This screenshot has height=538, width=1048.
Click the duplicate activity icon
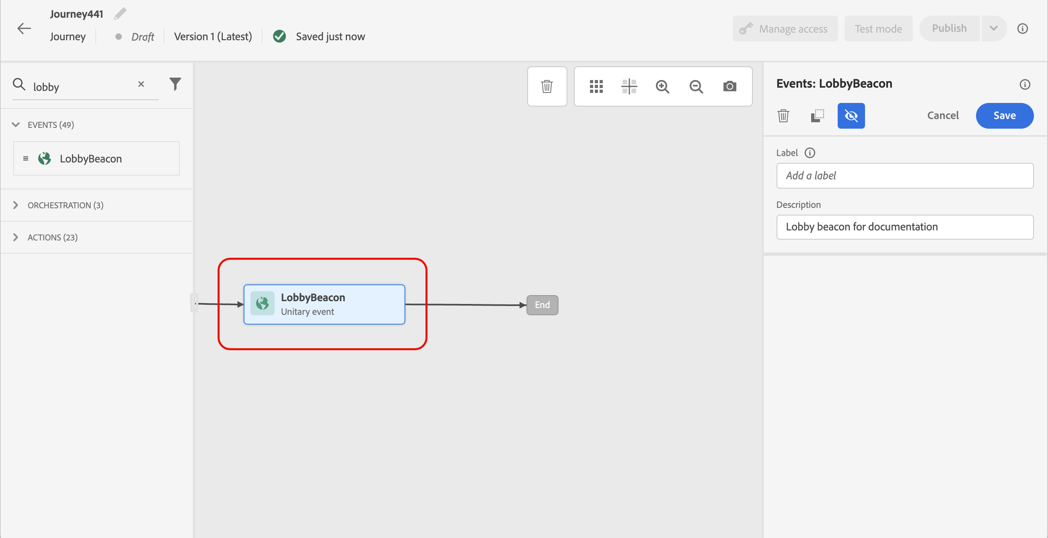point(817,116)
